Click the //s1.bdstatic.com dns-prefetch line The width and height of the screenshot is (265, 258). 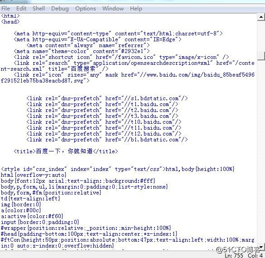coord(107,98)
